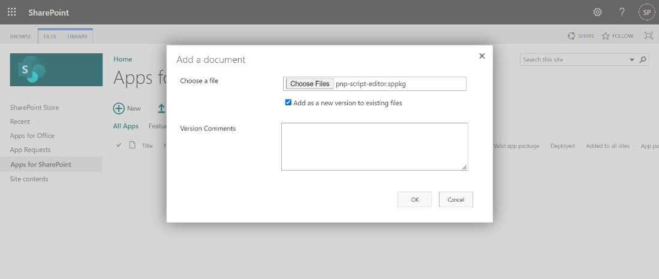Open Recent in the sidebar
The image size is (659, 279).
click(20, 122)
